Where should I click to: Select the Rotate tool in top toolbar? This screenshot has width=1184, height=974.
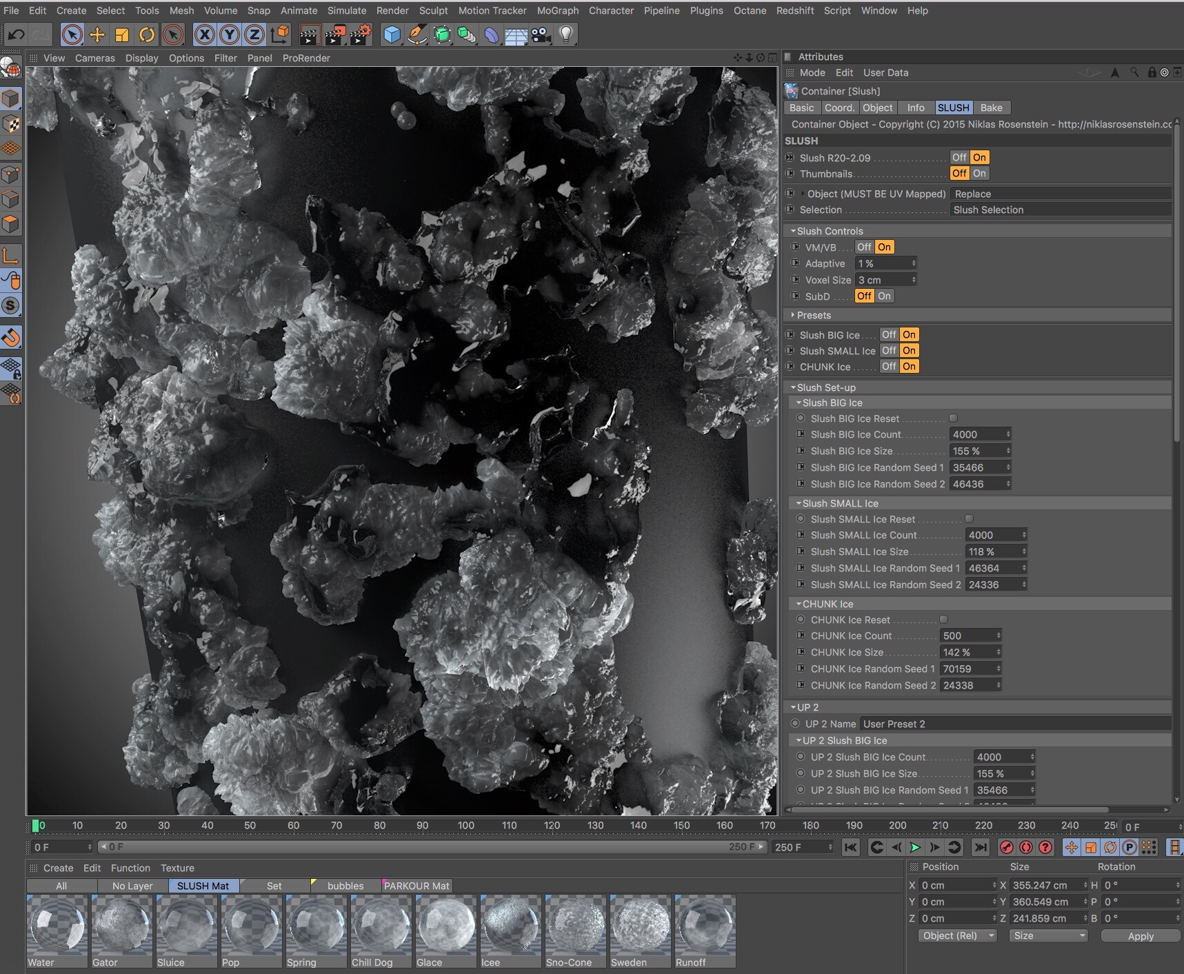147,34
